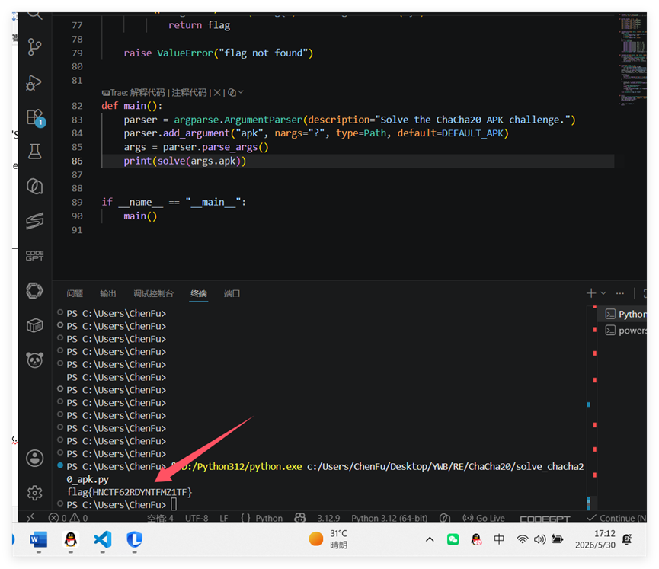659x569 pixels.
Task: Click line number 82 in gutter
Action: 77,106
